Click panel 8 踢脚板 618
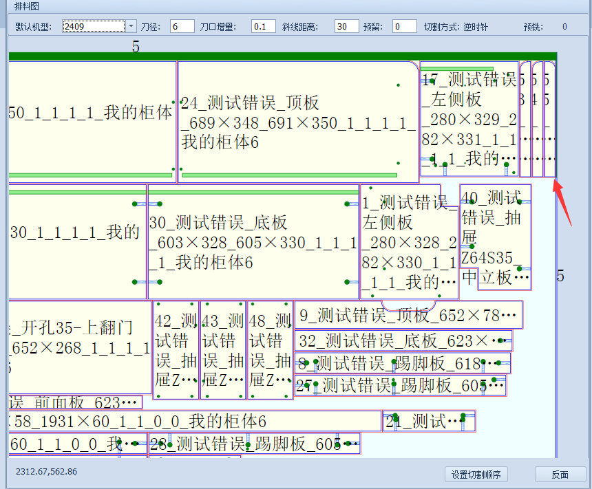Viewport: 592px width, 489px height. click(x=403, y=363)
